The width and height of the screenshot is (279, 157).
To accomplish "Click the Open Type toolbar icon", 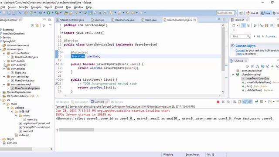I will tap(66, 13).
